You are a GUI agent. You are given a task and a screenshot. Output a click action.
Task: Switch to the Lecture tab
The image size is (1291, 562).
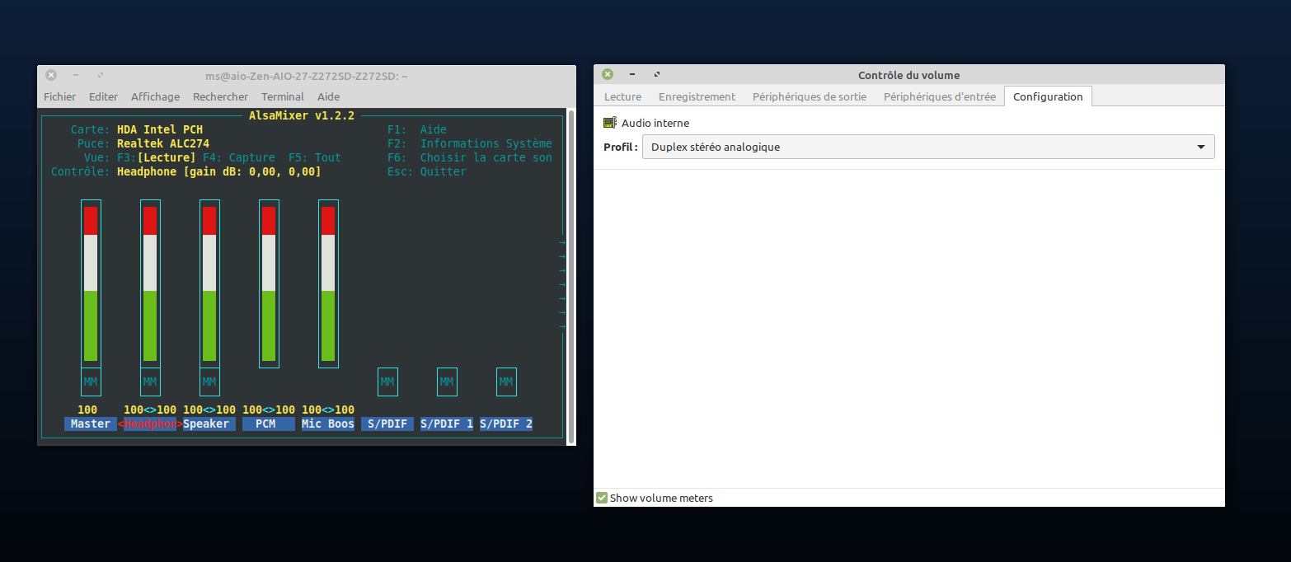pyautogui.click(x=622, y=96)
